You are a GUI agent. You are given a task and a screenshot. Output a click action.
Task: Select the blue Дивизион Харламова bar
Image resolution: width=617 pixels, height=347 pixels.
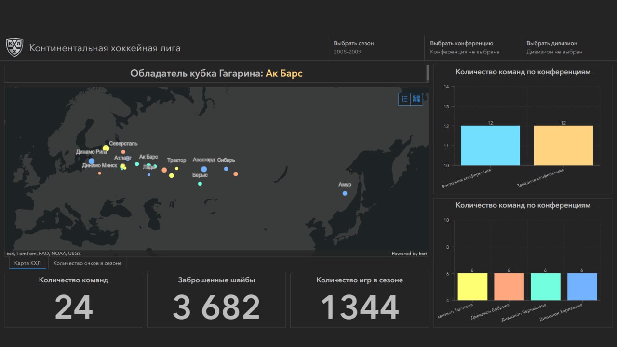click(x=582, y=287)
